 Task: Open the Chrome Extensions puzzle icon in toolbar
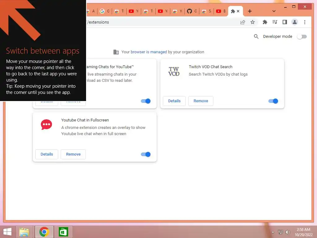pos(265,22)
